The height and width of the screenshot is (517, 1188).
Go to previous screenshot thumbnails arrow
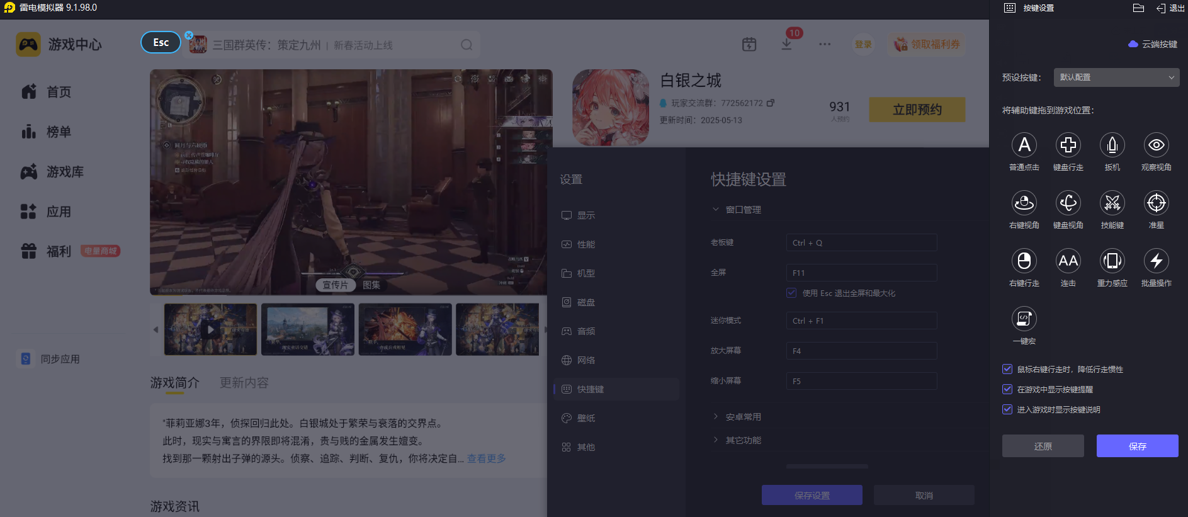click(x=156, y=329)
